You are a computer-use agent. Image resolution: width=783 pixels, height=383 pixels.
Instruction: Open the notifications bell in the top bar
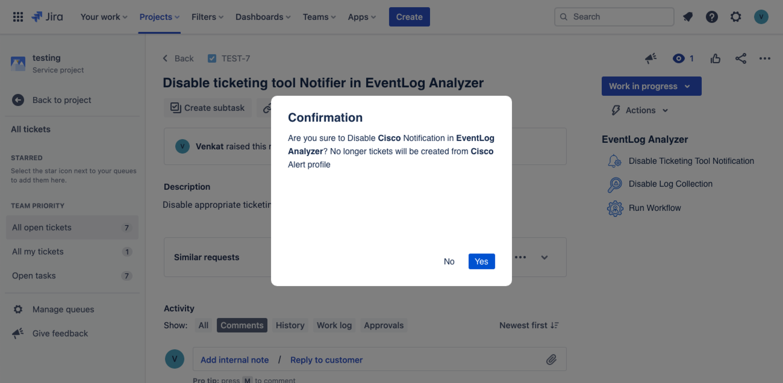[x=688, y=17]
